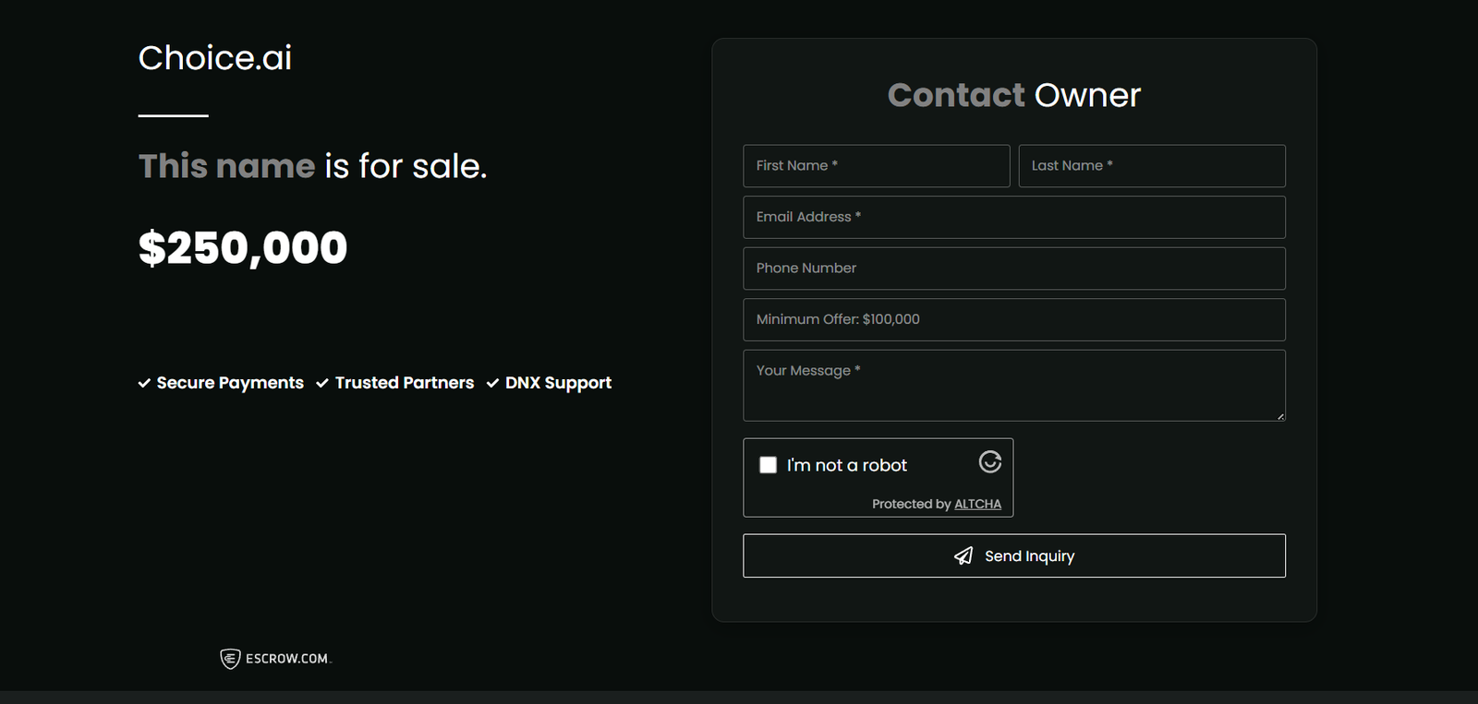Click the Trusted Partners checkmark icon
The image size is (1478, 704).
[322, 383]
